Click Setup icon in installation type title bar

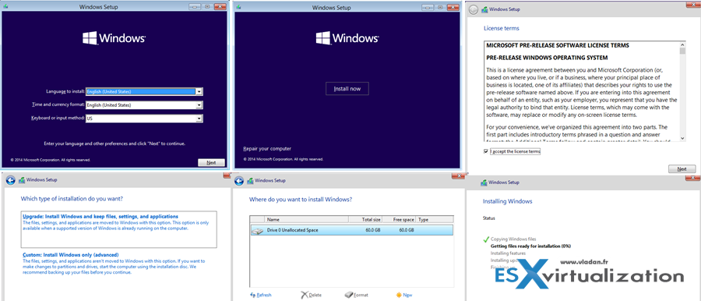(22, 180)
